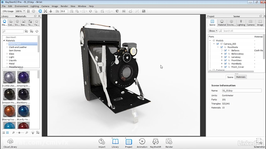This screenshot has height=149, width=266.
Task: Toggle the Front_Cover part checkbox
Action: pyautogui.click(x=226, y=67)
